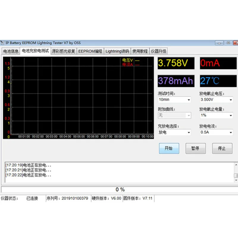Image resolution: width=238 pixels, height=238 pixels.
Task: Click the 放电截止电压 label
Action: (212, 93)
